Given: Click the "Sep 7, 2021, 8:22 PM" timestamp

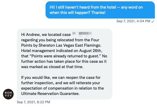Looking at the screenshot, I should (33, 102).
